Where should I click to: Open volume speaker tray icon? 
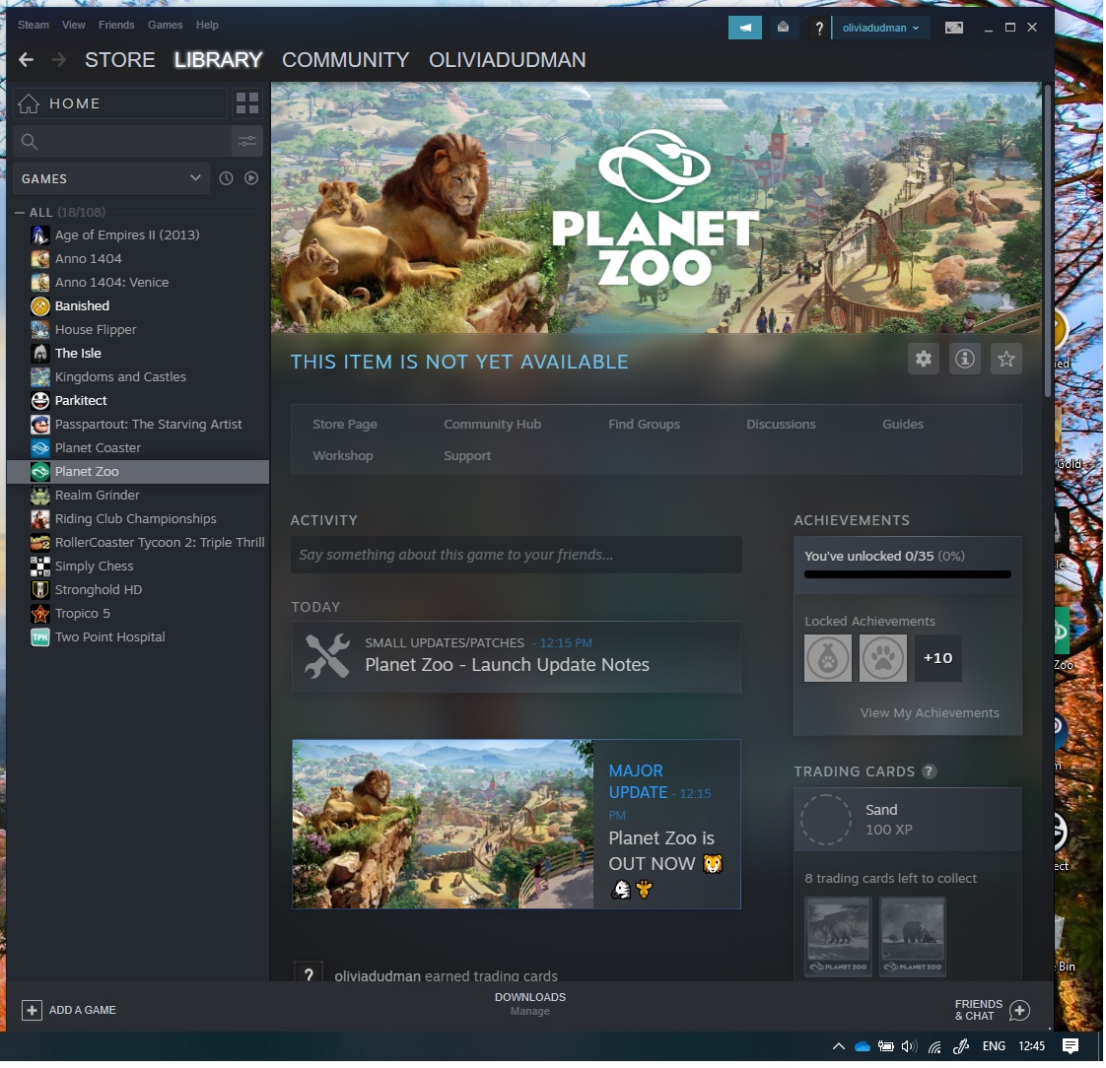[909, 1046]
